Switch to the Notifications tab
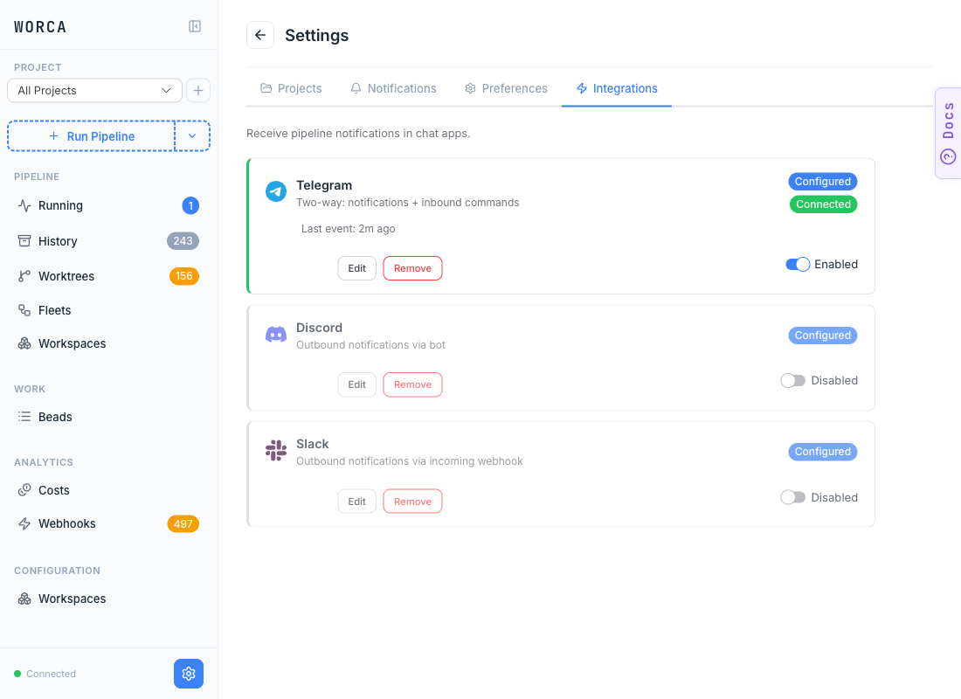 (393, 88)
